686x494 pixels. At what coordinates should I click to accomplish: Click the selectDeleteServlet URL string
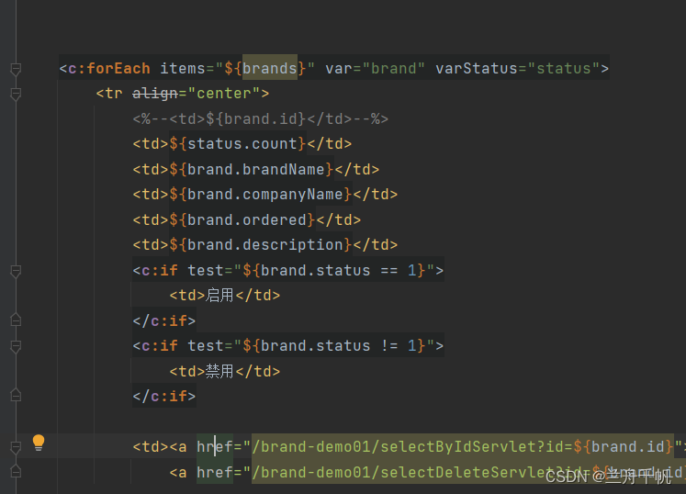pyautogui.click(x=468, y=472)
